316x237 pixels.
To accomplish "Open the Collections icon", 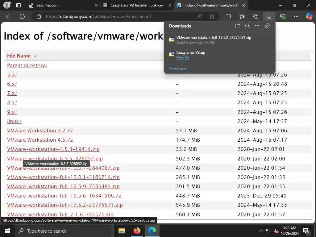I will pyautogui.click(x=255, y=16).
